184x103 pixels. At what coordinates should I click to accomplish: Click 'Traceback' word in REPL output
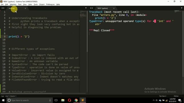coord(96,12)
